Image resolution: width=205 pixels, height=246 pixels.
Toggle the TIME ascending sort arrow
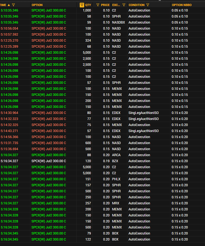point(9,5)
